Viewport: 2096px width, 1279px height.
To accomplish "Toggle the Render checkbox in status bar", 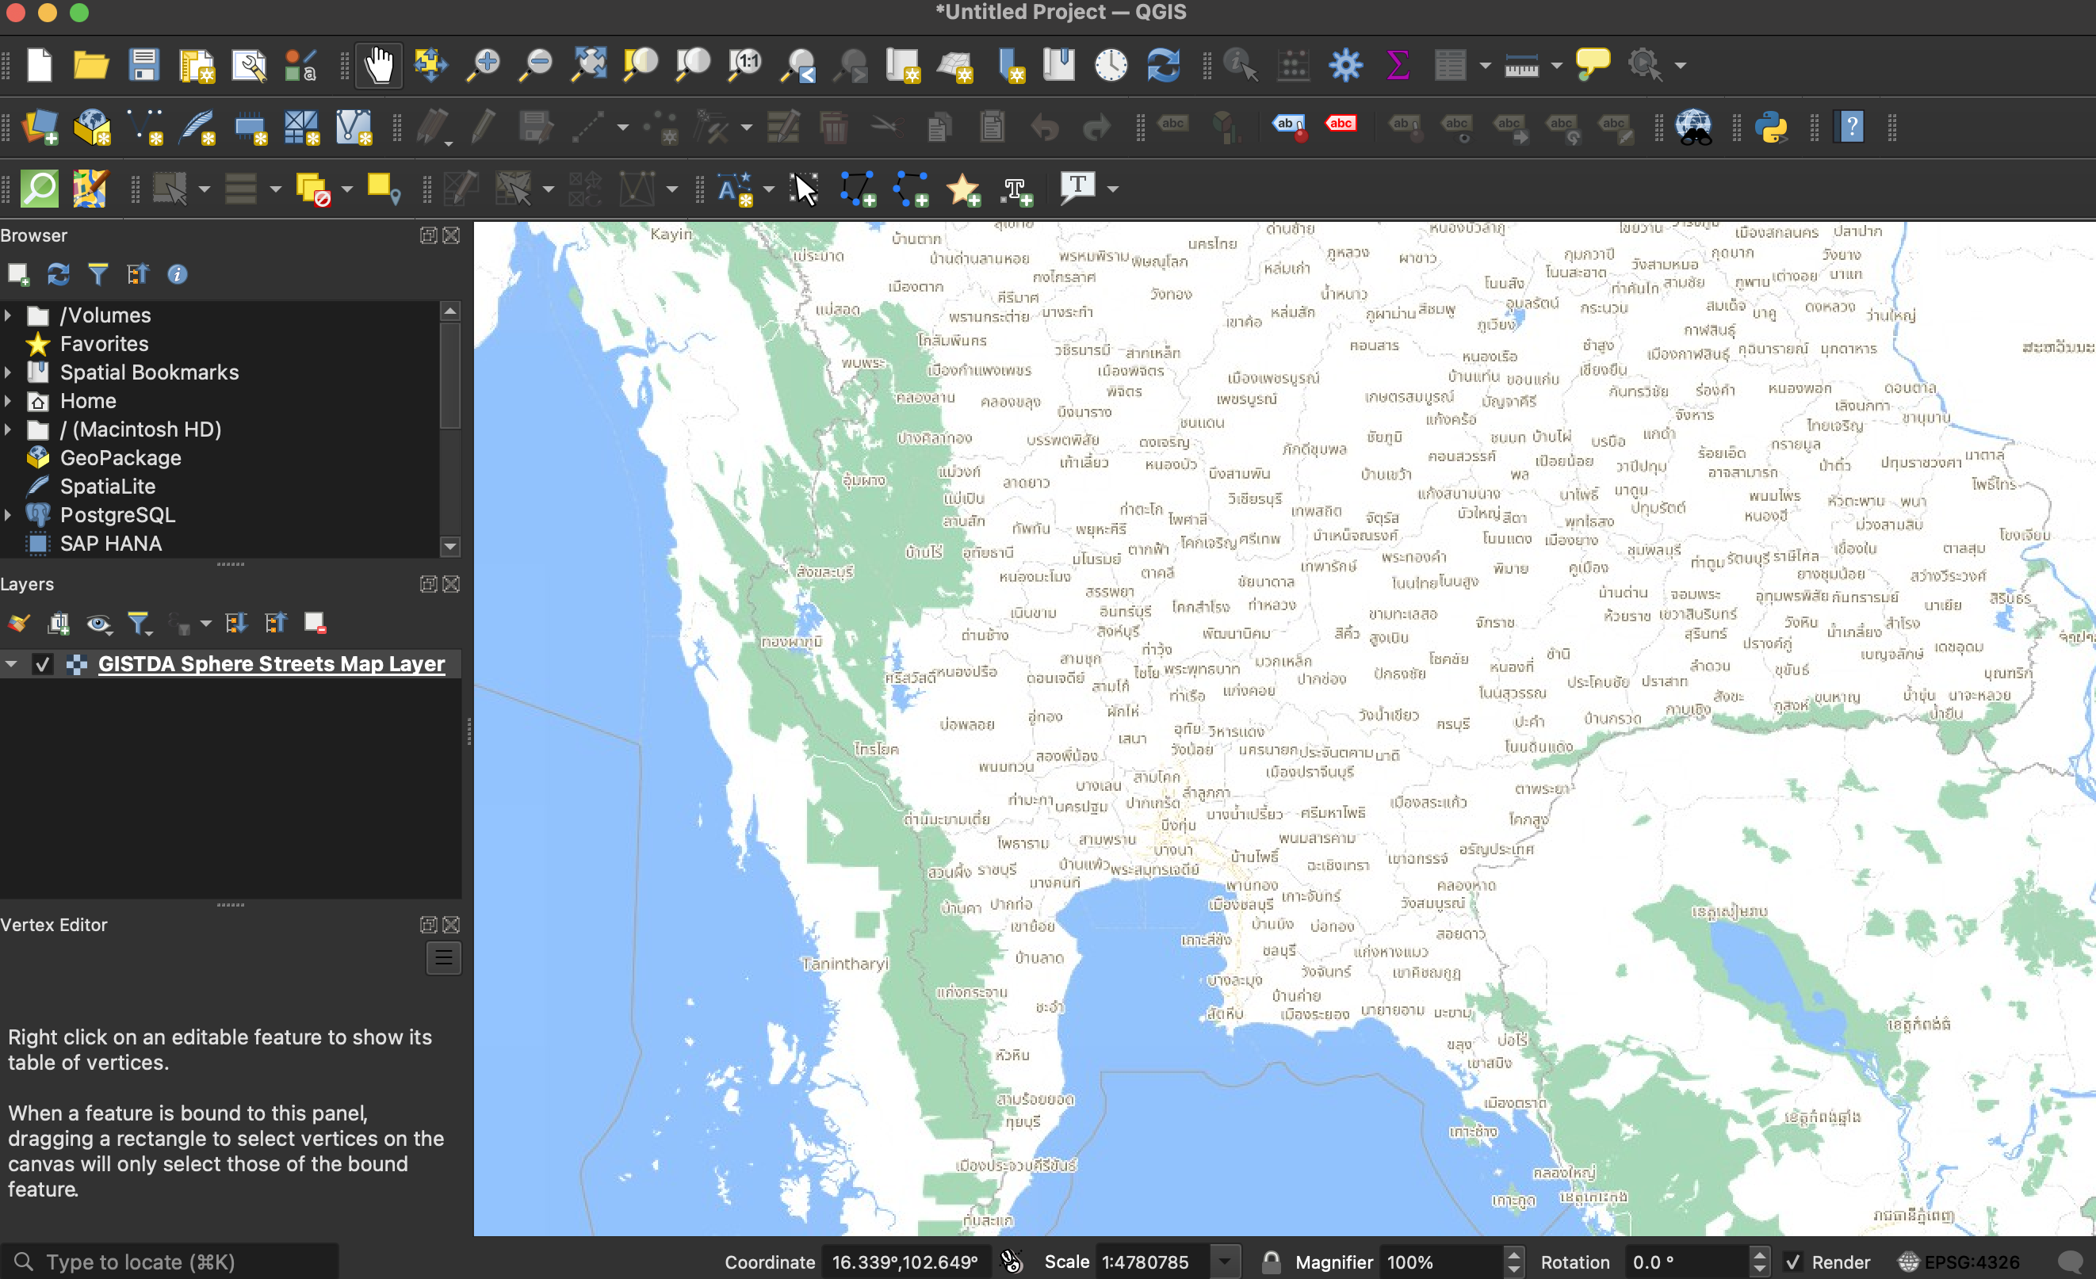I will (x=1793, y=1262).
